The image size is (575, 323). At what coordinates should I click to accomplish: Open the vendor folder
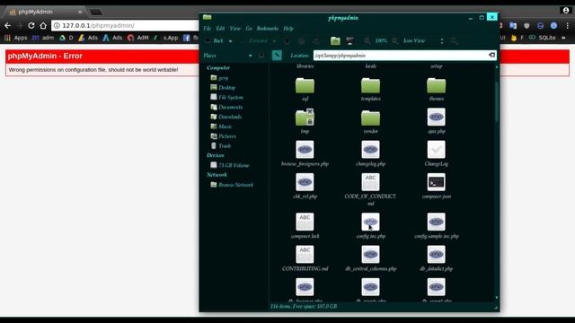click(370, 118)
